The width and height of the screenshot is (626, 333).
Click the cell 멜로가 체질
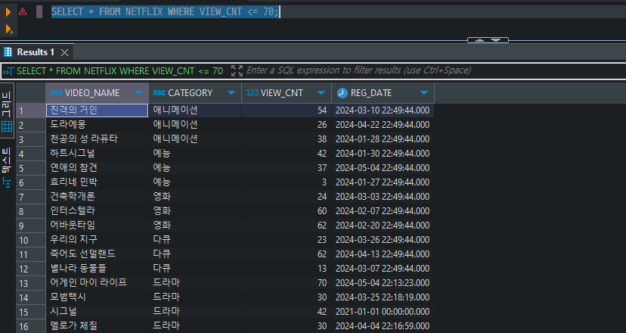(x=98, y=326)
